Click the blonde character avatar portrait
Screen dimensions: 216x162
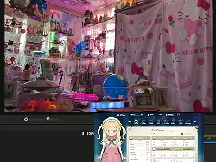111,139
